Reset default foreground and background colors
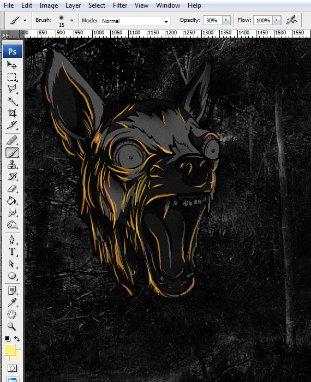The width and height of the screenshot is (311, 382). pyautogui.click(x=7, y=339)
